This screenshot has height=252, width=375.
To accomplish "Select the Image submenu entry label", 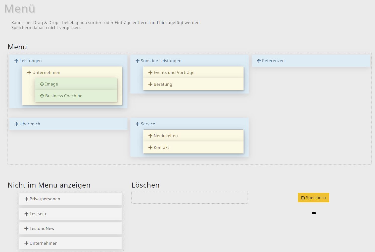I will pyautogui.click(x=52, y=84).
